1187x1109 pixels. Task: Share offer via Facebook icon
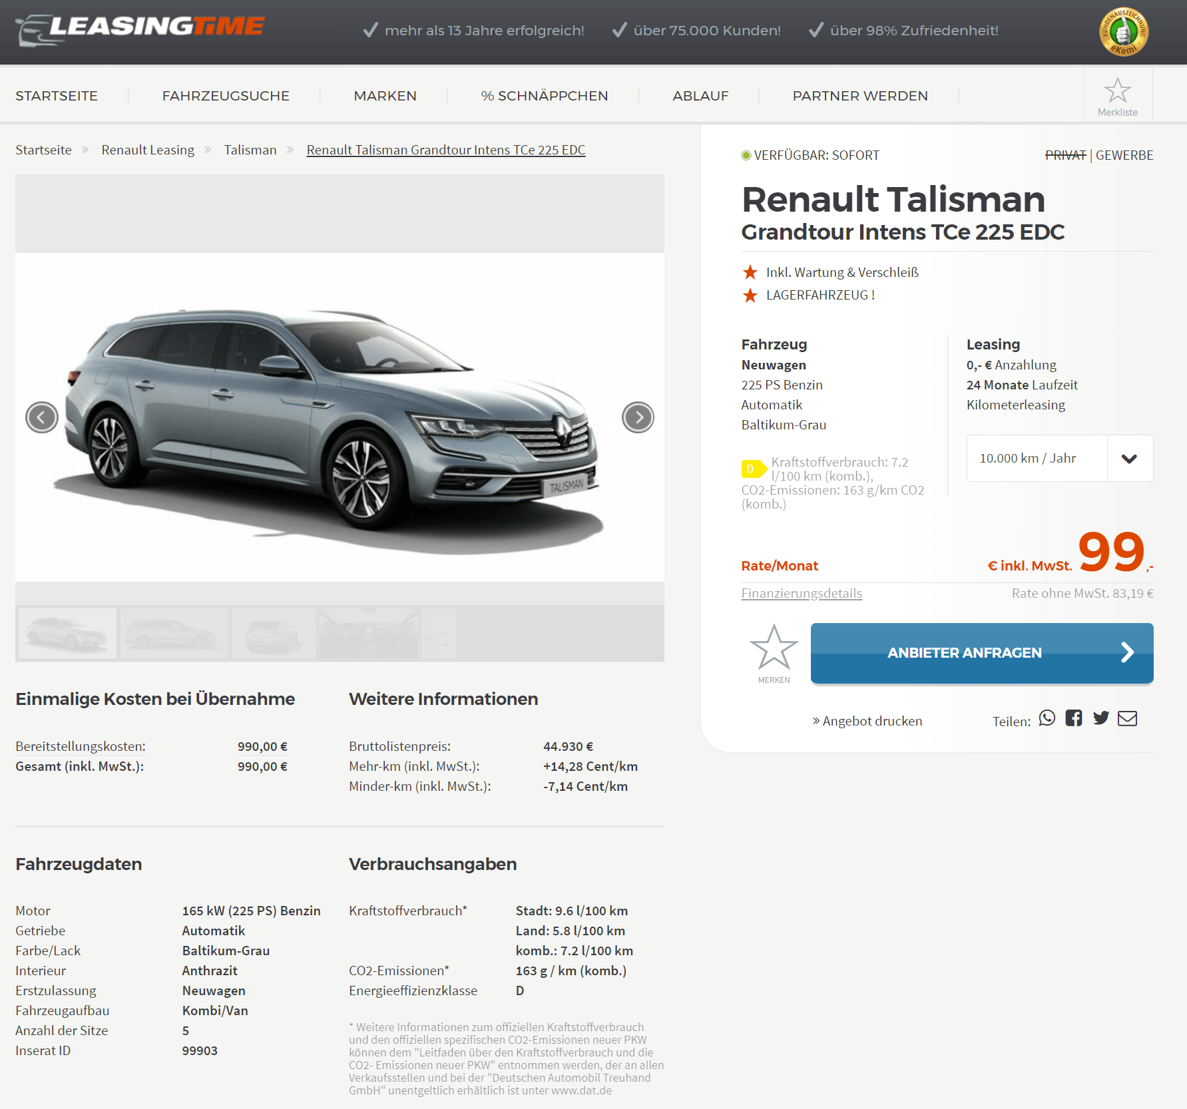(1073, 718)
